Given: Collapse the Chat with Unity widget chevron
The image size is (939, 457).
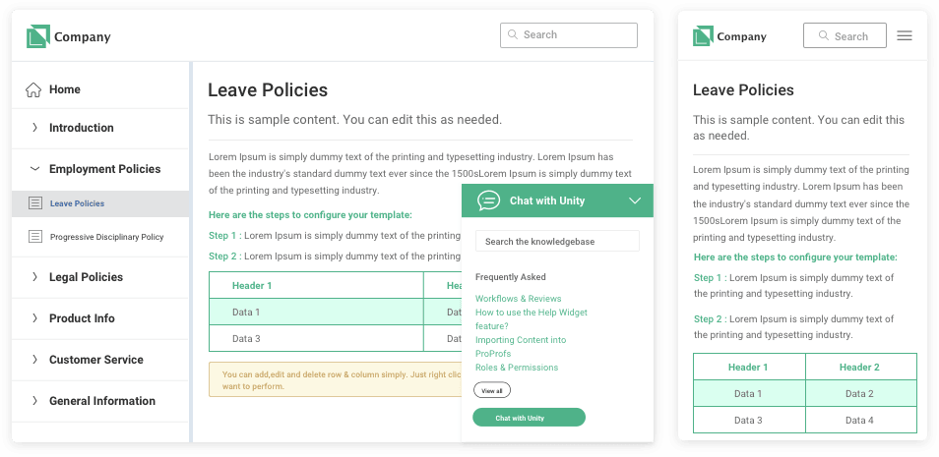Looking at the screenshot, I should click(636, 201).
